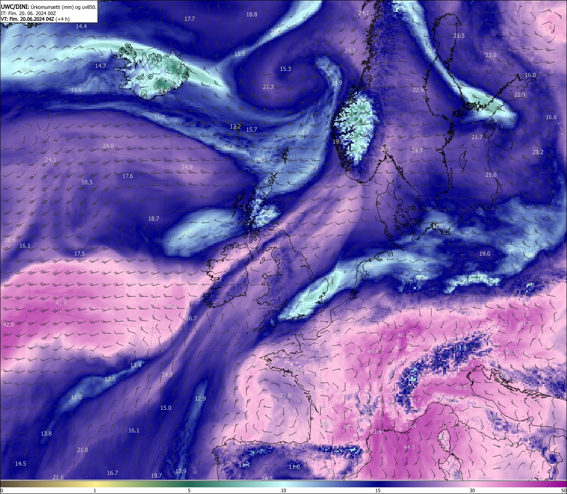Click the 17.5 value on the map
The width and height of the screenshot is (567, 494).
[79, 253]
